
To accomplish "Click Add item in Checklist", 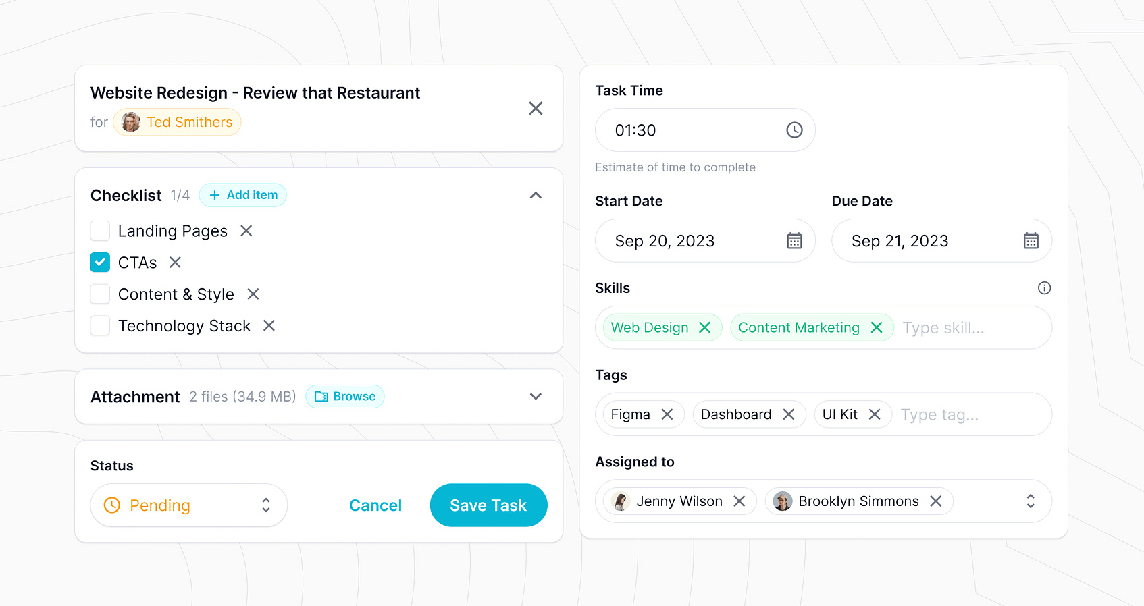I will click(x=243, y=195).
